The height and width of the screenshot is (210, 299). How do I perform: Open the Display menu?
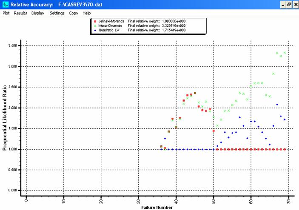coord(38,13)
